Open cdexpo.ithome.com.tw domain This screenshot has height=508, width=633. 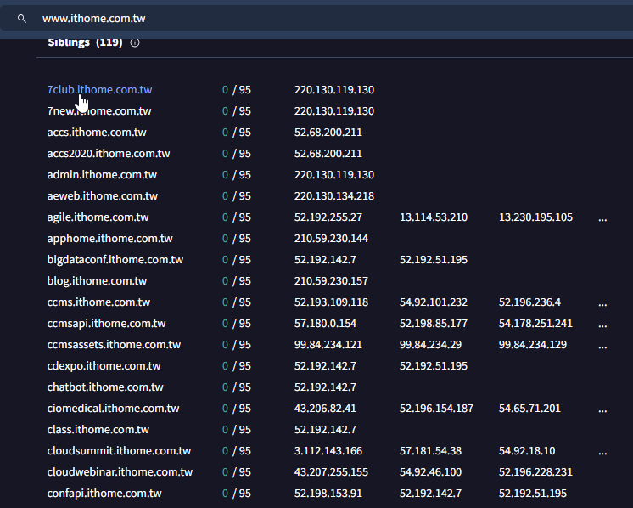[104, 365]
